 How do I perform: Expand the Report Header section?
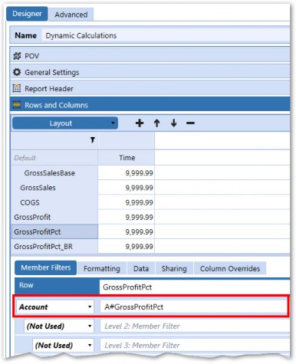coord(150,88)
